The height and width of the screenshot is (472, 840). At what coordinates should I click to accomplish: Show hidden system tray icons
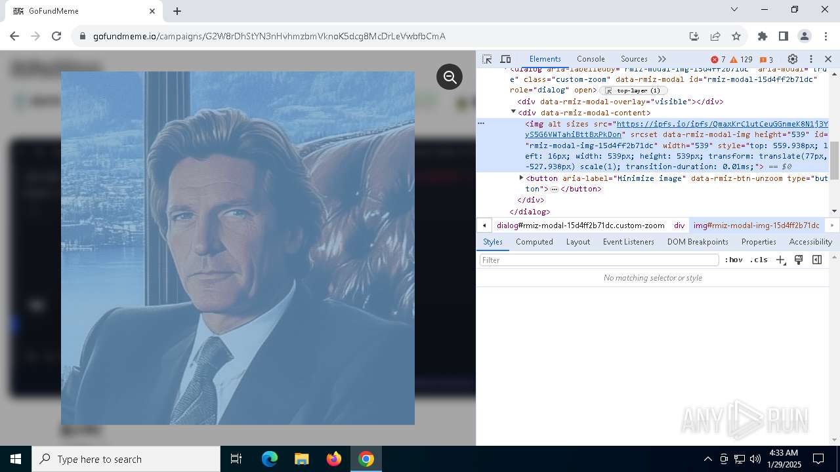(x=707, y=459)
